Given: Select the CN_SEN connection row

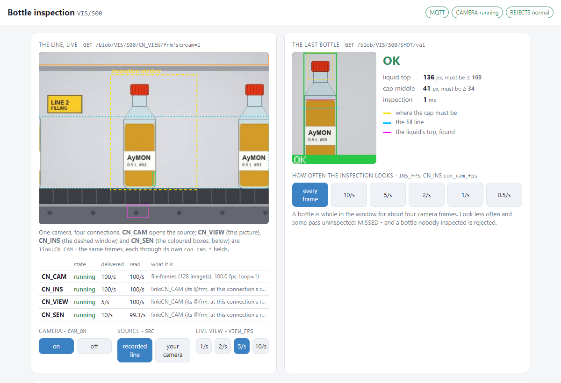Looking at the screenshot, I should pos(154,315).
